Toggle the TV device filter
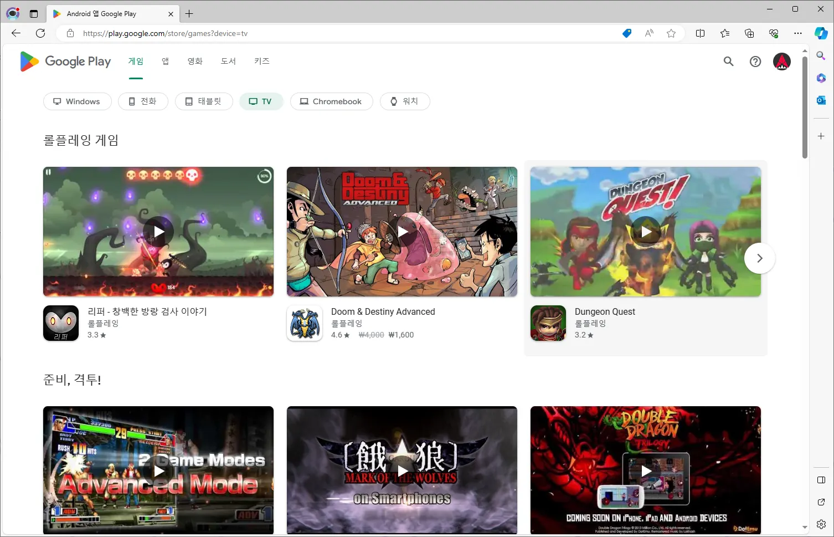This screenshot has width=834, height=537. 261,101
